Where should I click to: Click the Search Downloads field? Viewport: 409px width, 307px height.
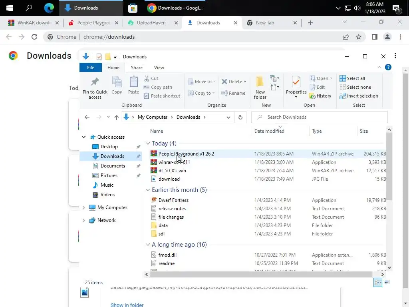[319, 117]
